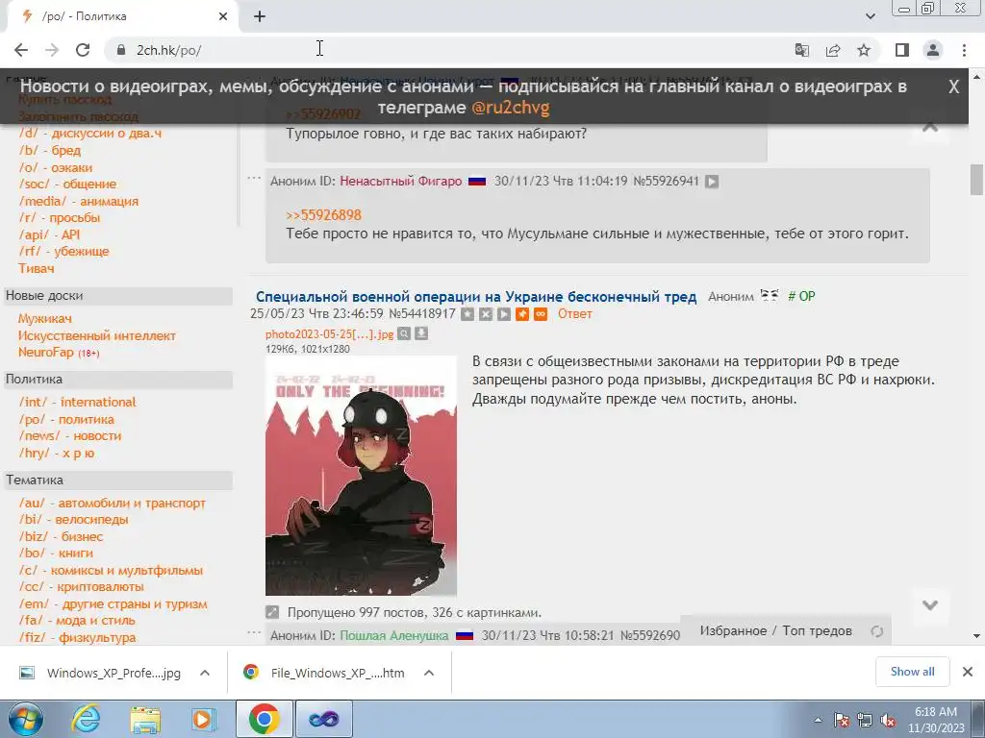Reply to the thread via Ответ
This screenshot has height=738, width=985.
pos(575,314)
